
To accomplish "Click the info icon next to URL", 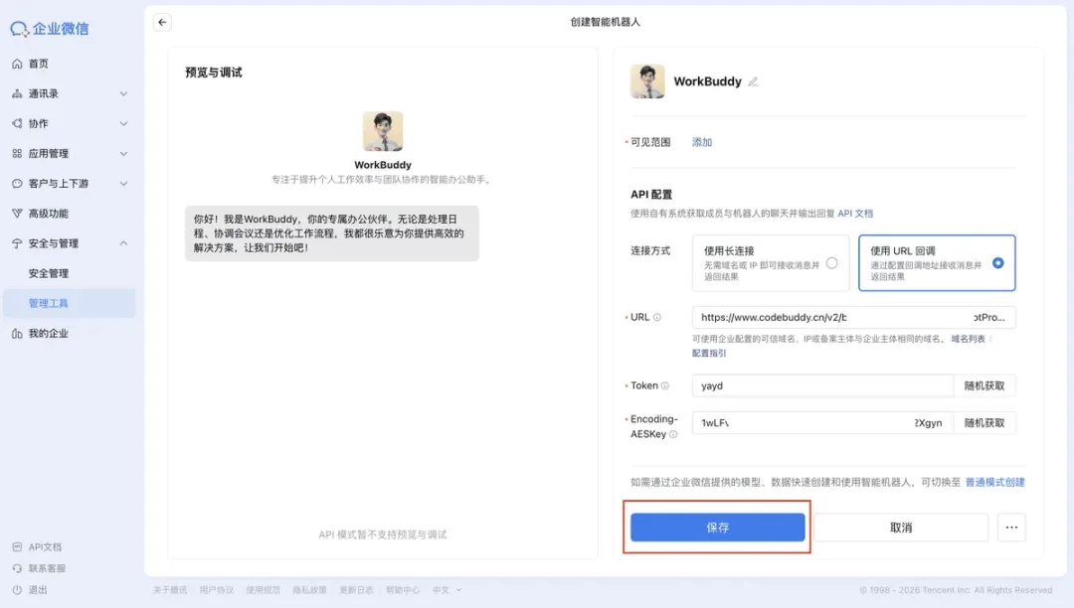I will (x=657, y=317).
